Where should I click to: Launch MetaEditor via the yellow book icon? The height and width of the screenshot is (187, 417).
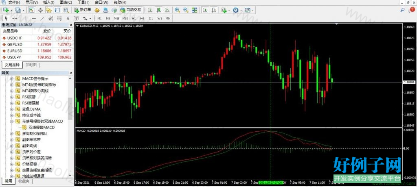click(x=97, y=10)
